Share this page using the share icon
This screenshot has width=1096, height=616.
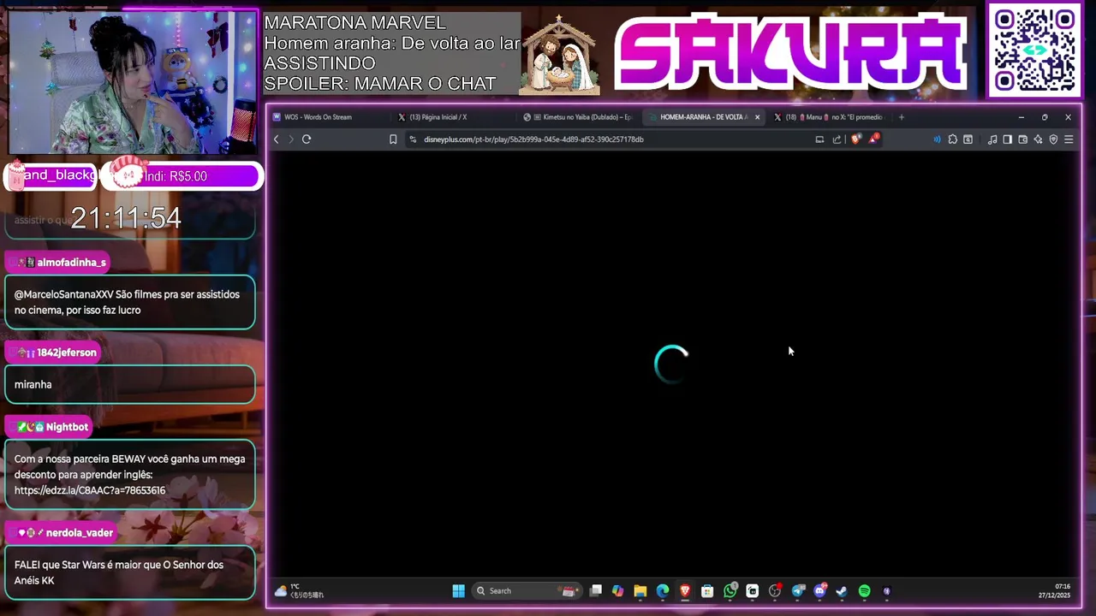point(837,139)
